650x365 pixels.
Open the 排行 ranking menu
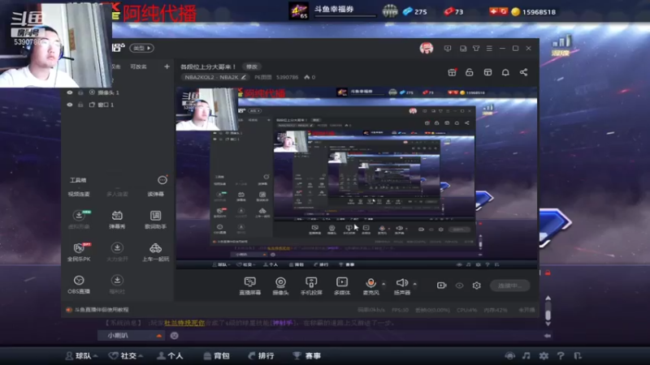[x=261, y=356]
